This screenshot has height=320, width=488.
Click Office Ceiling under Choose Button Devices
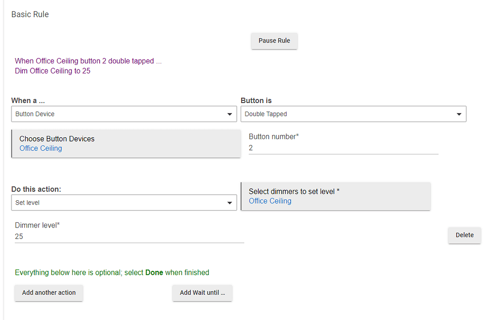(x=41, y=148)
